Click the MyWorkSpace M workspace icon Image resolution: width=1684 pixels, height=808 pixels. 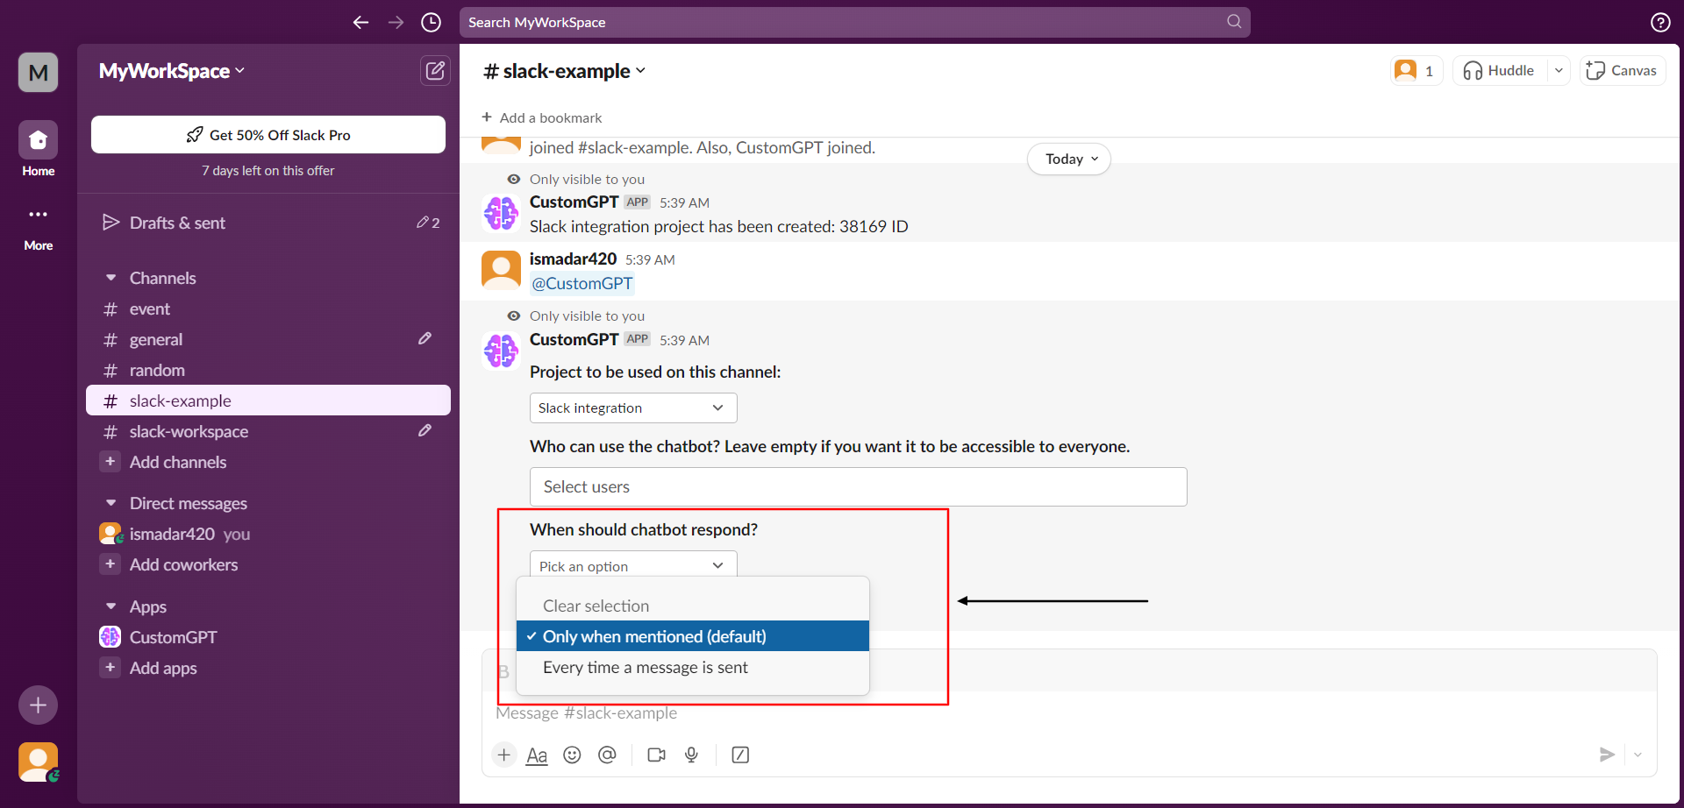click(38, 72)
